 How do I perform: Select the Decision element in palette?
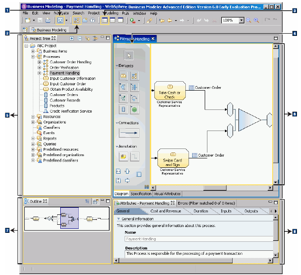point(123,87)
